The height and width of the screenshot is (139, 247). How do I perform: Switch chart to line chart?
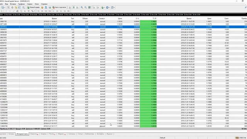tap(77, 7)
